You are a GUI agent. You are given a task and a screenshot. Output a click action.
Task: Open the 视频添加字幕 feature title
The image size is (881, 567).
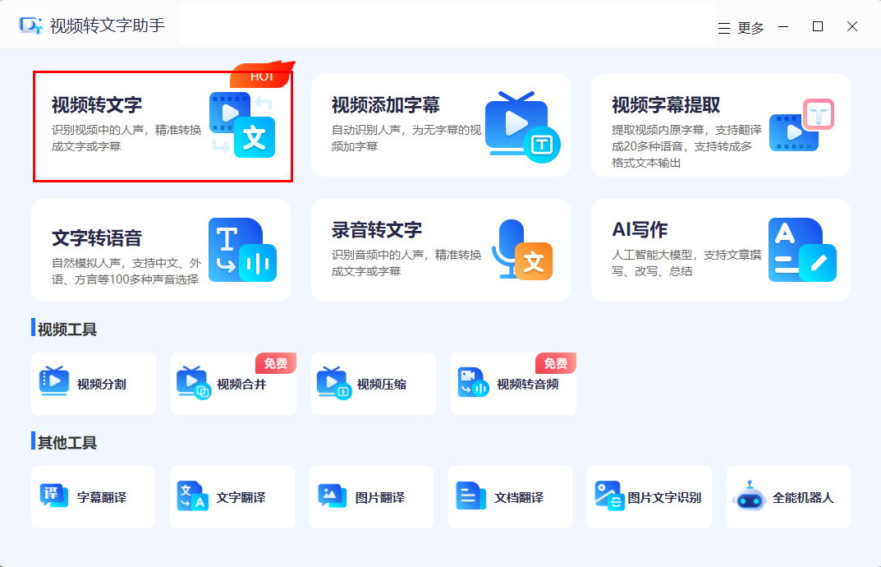[x=385, y=105]
